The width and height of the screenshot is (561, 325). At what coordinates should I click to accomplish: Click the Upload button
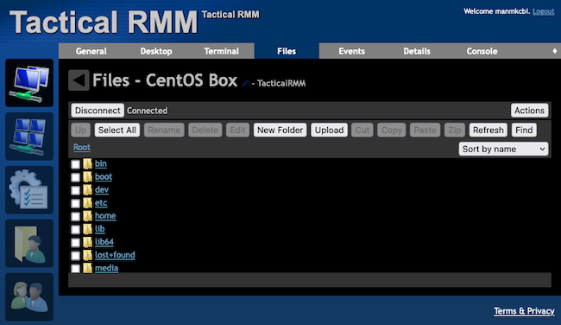(x=329, y=130)
